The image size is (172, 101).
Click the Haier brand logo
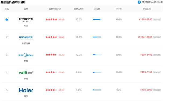[x=26, y=90]
